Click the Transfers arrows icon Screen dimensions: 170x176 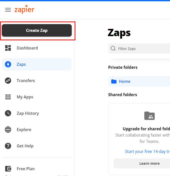coord(8,81)
